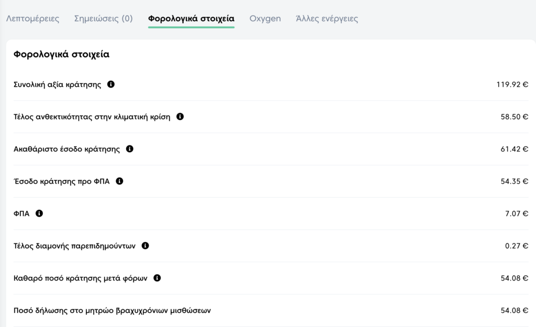The width and height of the screenshot is (536, 327).
Task: Select the Φορολογικά στοιχεία tab
Action: [191, 18]
